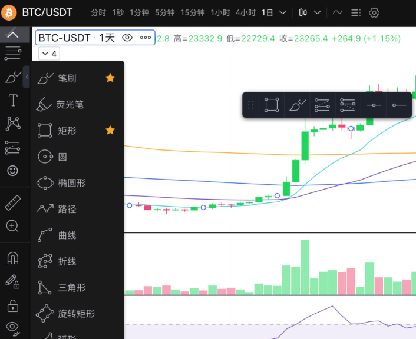Unfavorite the 矩形 star

click(x=110, y=130)
